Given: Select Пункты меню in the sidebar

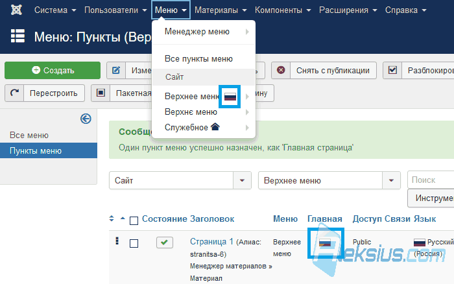Looking at the screenshot, I should [49, 150].
